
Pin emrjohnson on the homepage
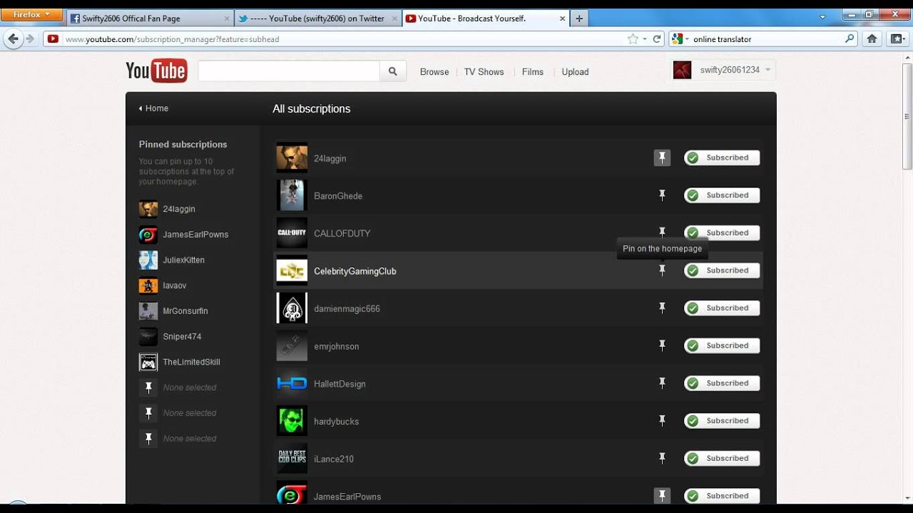[x=662, y=346]
